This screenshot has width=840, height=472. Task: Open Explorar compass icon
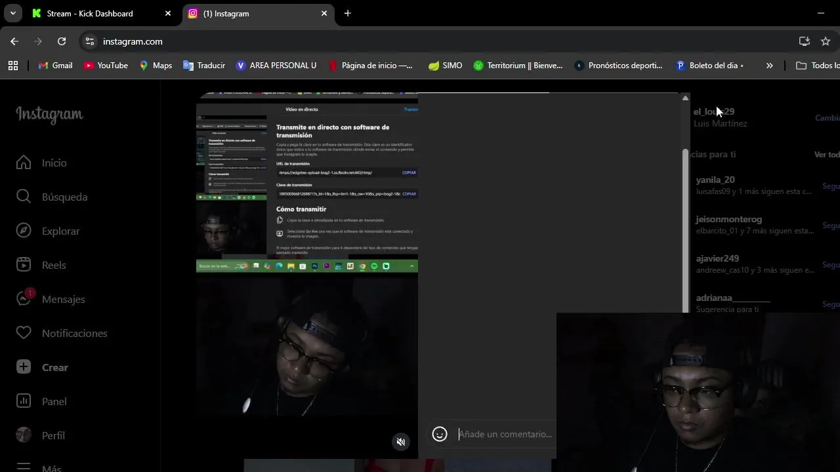tap(24, 231)
